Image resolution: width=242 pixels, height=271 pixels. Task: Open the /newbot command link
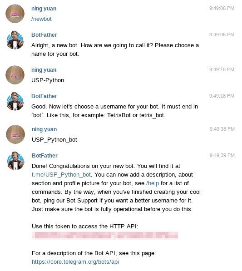(x=41, y=19)
